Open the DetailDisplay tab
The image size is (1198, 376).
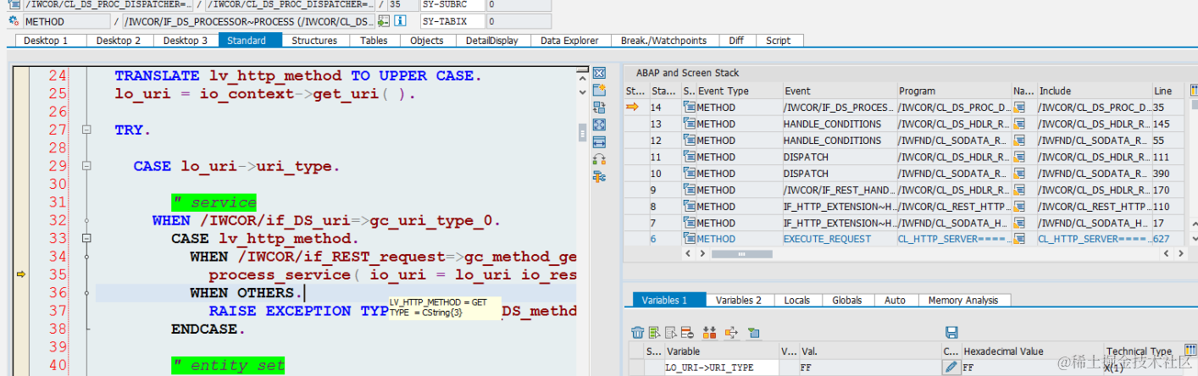pos(492,41)
